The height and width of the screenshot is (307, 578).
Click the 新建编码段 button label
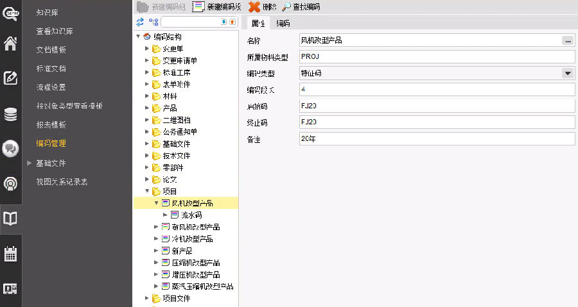click(224, 6)
